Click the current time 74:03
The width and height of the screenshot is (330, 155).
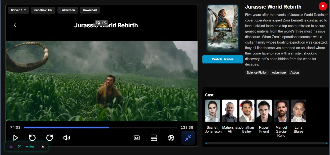pos(15,127)
